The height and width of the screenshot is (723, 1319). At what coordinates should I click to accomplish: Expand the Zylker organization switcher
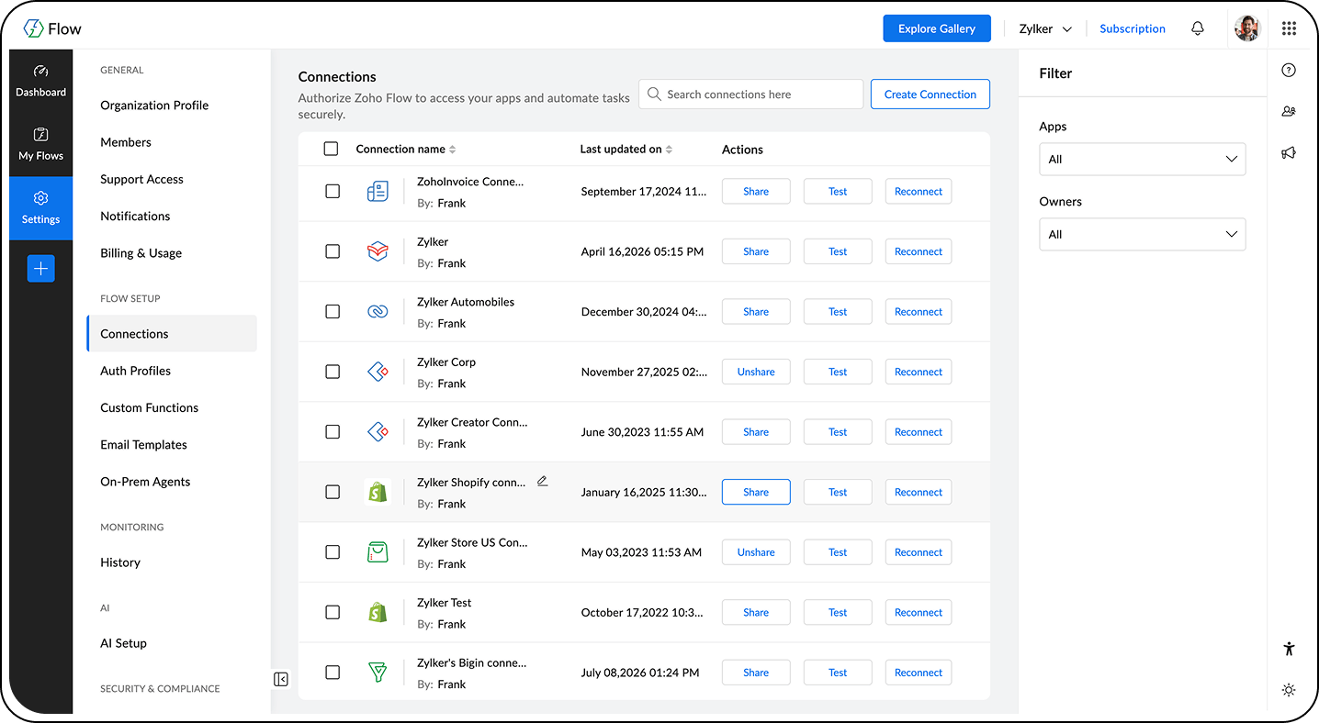(1045, 28)
